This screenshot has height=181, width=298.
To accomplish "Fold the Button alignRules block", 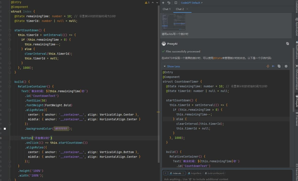I will click(x=9, y=147).
